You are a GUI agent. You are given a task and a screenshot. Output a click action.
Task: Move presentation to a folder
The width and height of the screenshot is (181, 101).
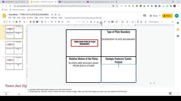pos(55,15)
